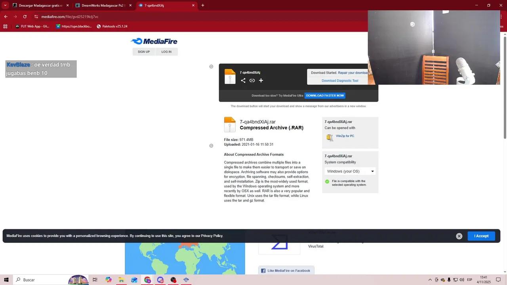Click the SIGN UP button
Viewport: 507px width, 285px height.
pos(144,52)
